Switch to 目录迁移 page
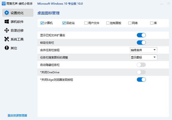 [18, 30]
